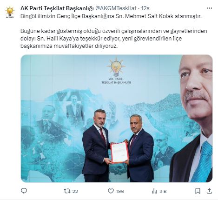Open the photo of two men holding document
The image size is (218, 200).
pyautogui.click(x=117, y=118)
